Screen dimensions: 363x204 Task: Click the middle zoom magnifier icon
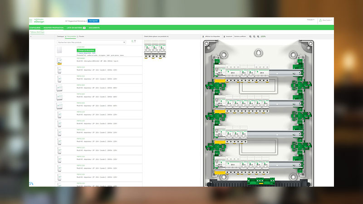click(254, 37)
